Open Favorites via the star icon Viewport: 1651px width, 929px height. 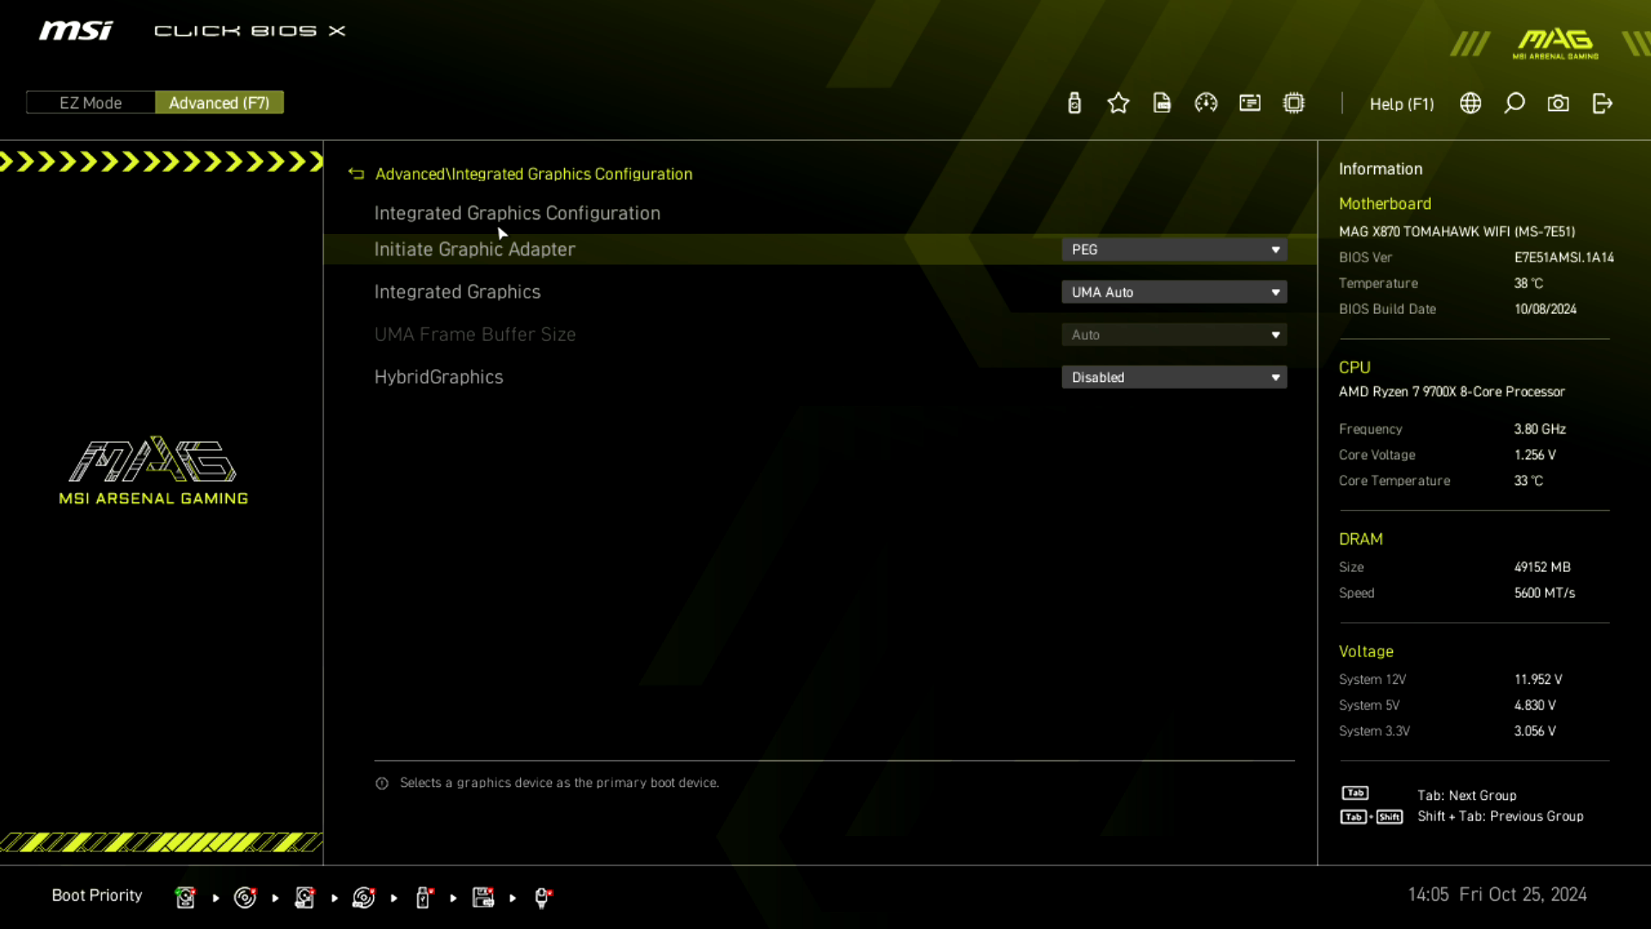coord(1118,103)
